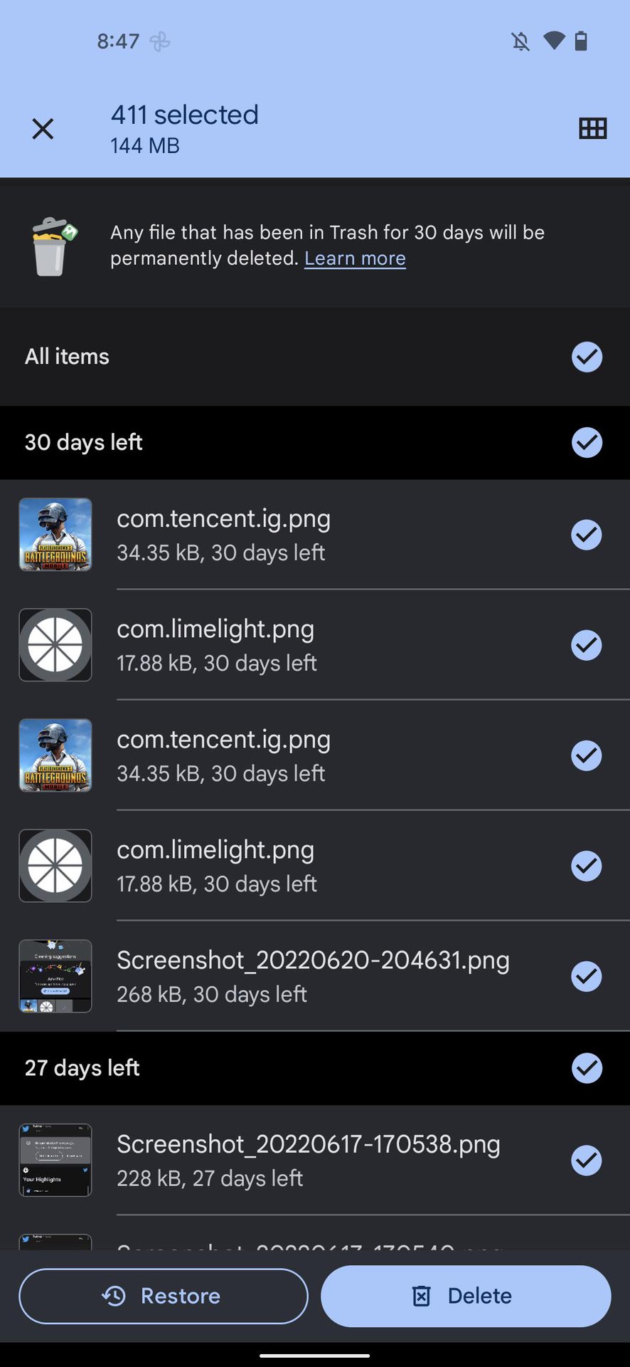Image resolution: width=630 pixels, height=1367 pixels.
Task: Restore the selected files
Action: 164,1296
